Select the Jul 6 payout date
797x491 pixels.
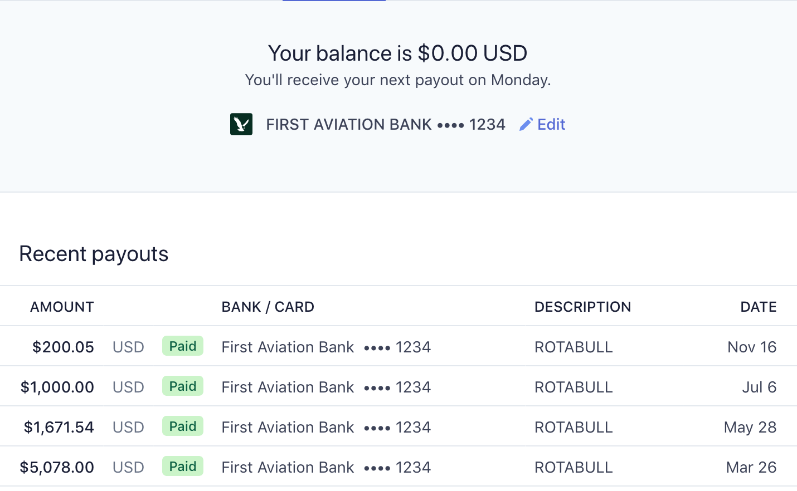[x=759, y=387]
